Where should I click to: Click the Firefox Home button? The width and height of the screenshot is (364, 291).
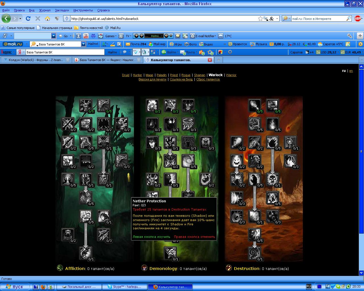click(x=47, y=18)
